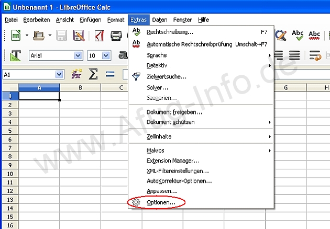The height and width of the screenshot is (229, 330).
Task: Open the Ansicht menu
Action: click(65, 20)
